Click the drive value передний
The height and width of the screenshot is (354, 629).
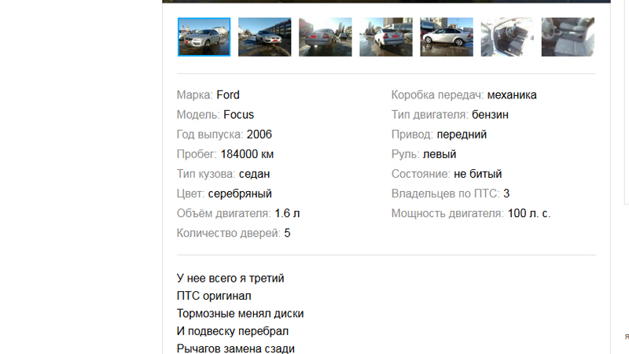pyautogui.click(x=462, y=135)
